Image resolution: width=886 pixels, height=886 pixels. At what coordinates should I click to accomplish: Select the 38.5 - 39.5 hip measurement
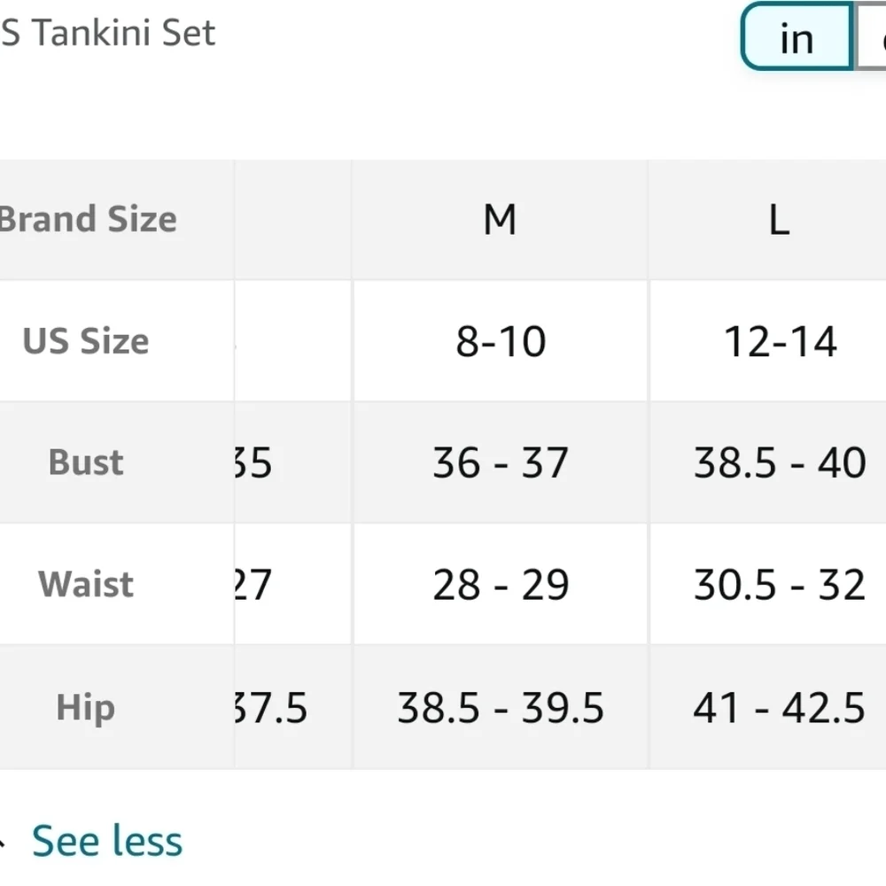501,707
